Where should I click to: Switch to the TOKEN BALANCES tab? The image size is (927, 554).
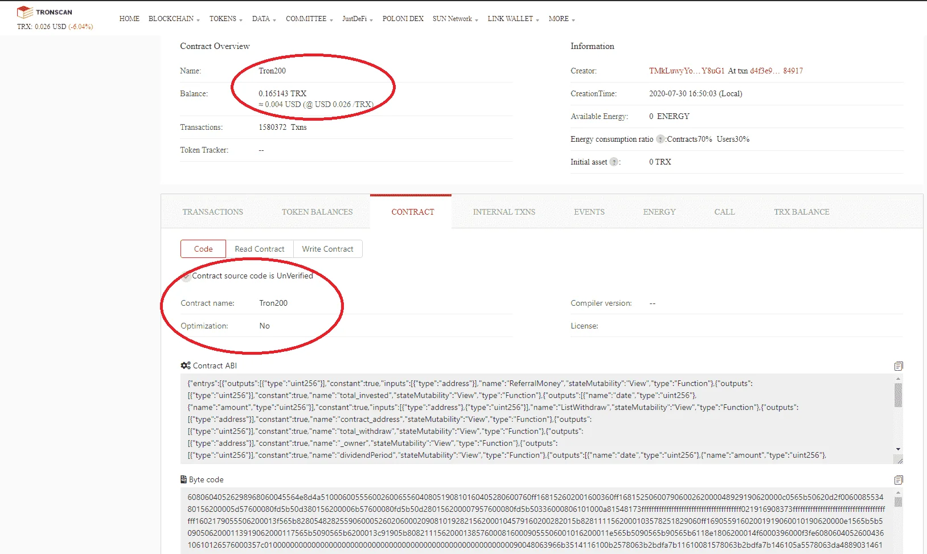(317, 212)
